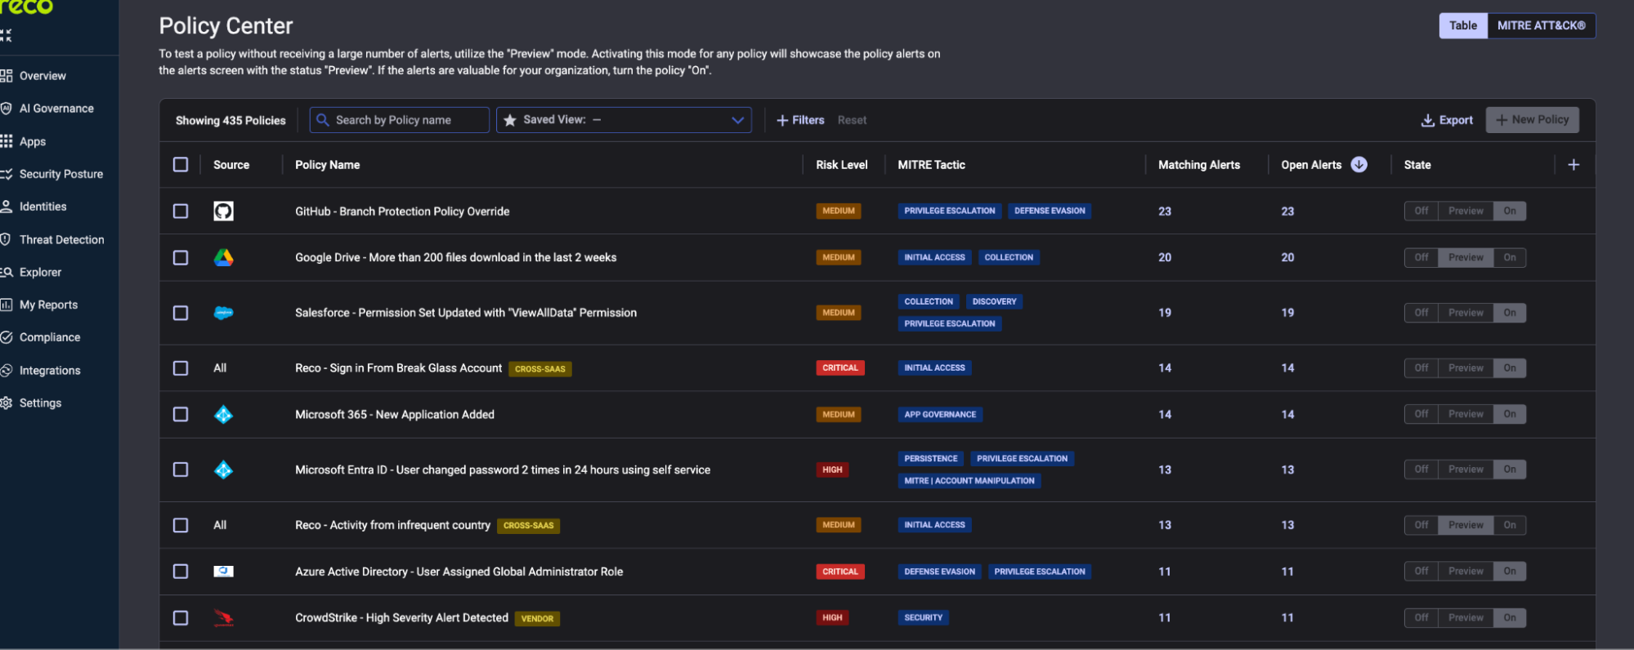Image resolution: width=1634 pixels, height=650 pixels.
Task: Click APP GOVERNANCE tactic tag
Action: pos(940,415)
